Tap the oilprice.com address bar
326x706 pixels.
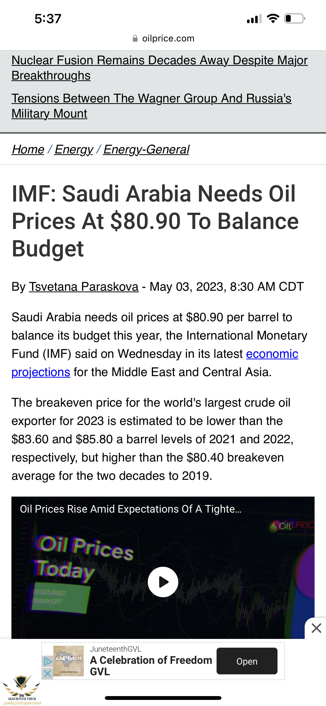[168, 38]
